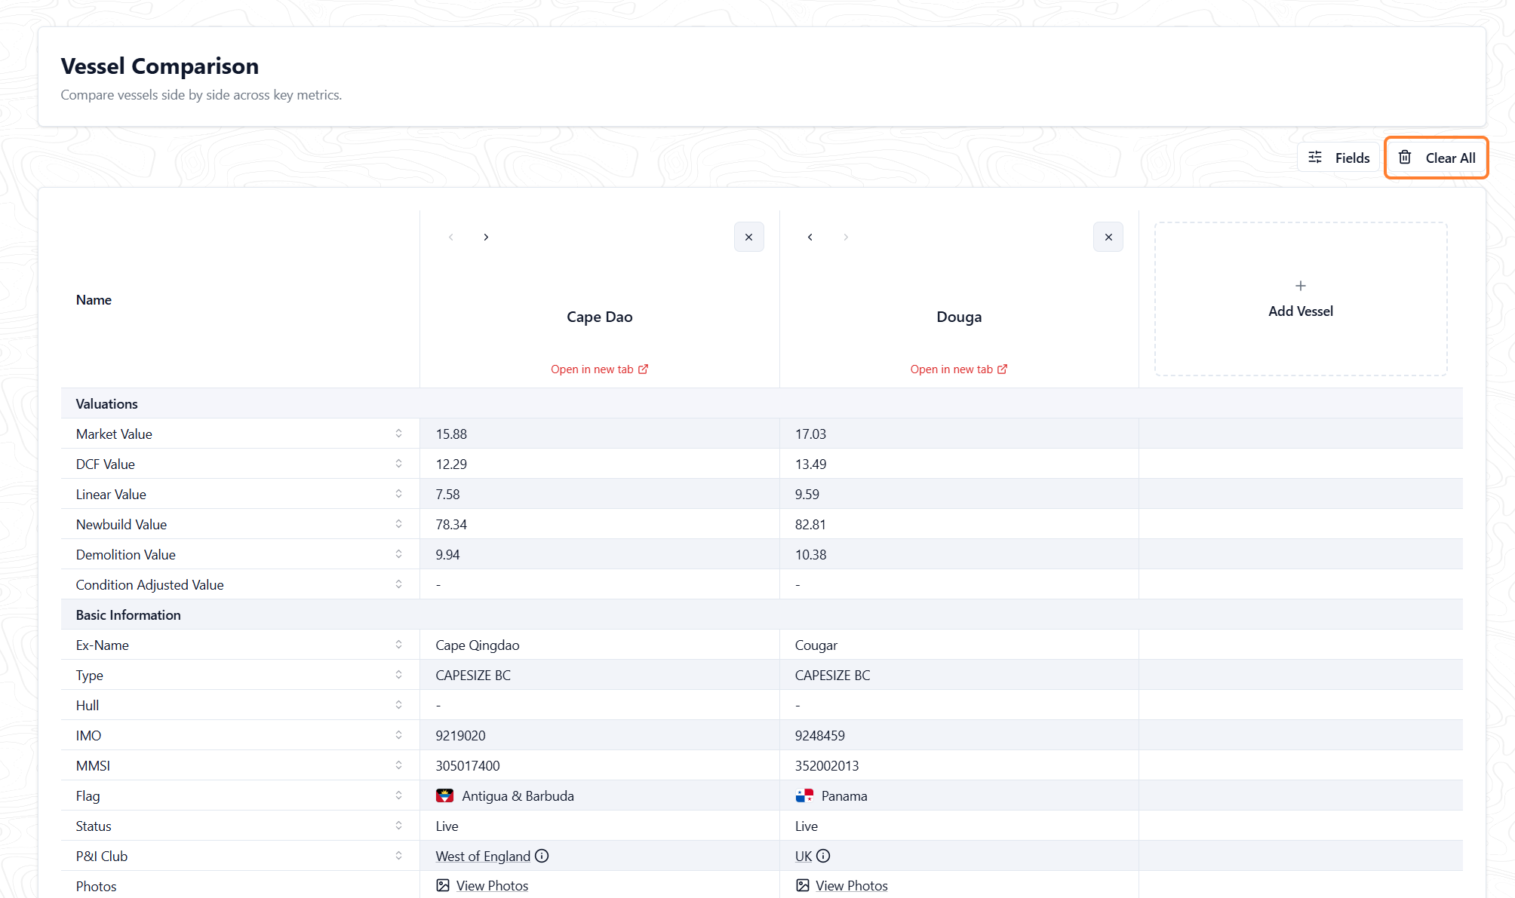
Task: Reorder the Flag row handle
Action: coord(398,795)
